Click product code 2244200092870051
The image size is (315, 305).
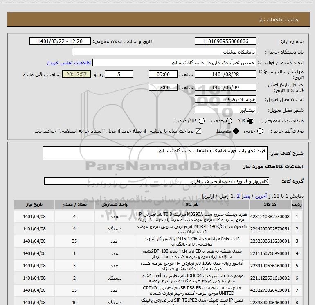(270, 229)
